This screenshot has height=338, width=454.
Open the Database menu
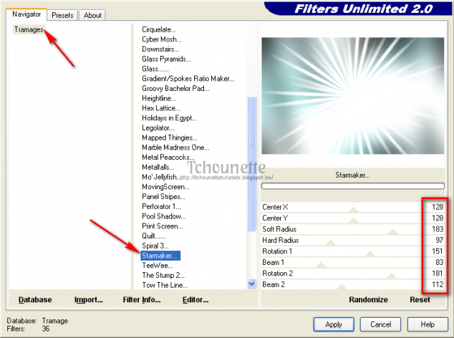34,300
